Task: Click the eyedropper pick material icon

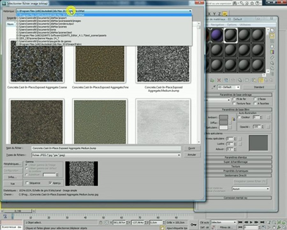Action: [213, 87]
